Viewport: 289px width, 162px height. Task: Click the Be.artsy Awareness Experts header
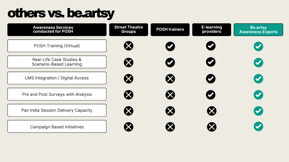258,30
